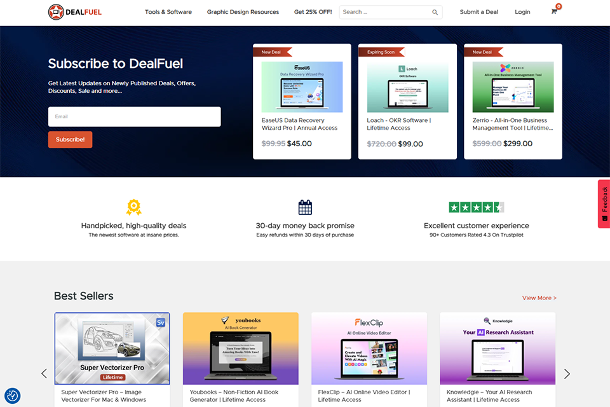The height and width of the screenshot is (407, 610).
Task: Click the search magnifier icon
Action: click(435, 13)
